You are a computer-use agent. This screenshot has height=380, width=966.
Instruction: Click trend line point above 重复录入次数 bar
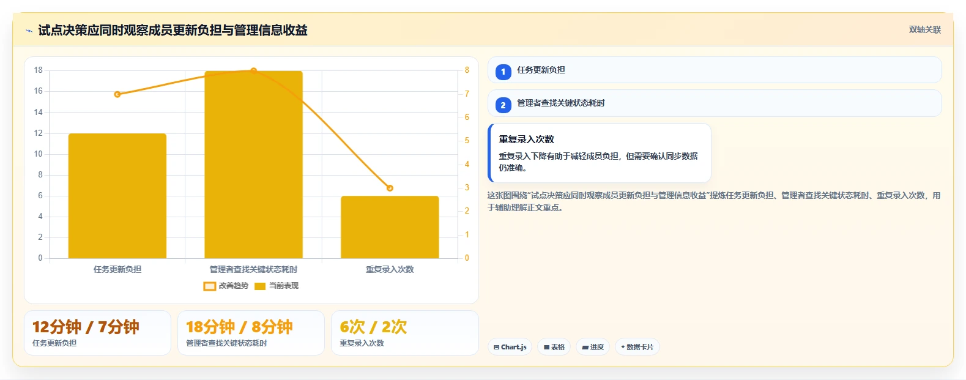coord(390,188)
